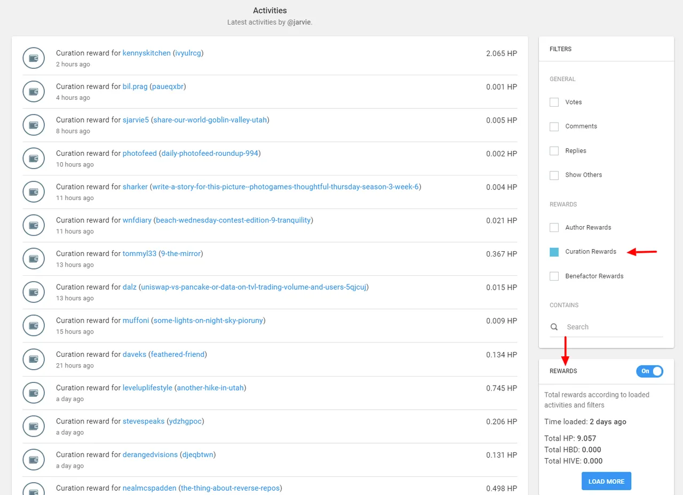Viewport: 683px width, 495px height.
Task: Tick the Benefactor Rewards checkbox
Action: coord(554,276)
